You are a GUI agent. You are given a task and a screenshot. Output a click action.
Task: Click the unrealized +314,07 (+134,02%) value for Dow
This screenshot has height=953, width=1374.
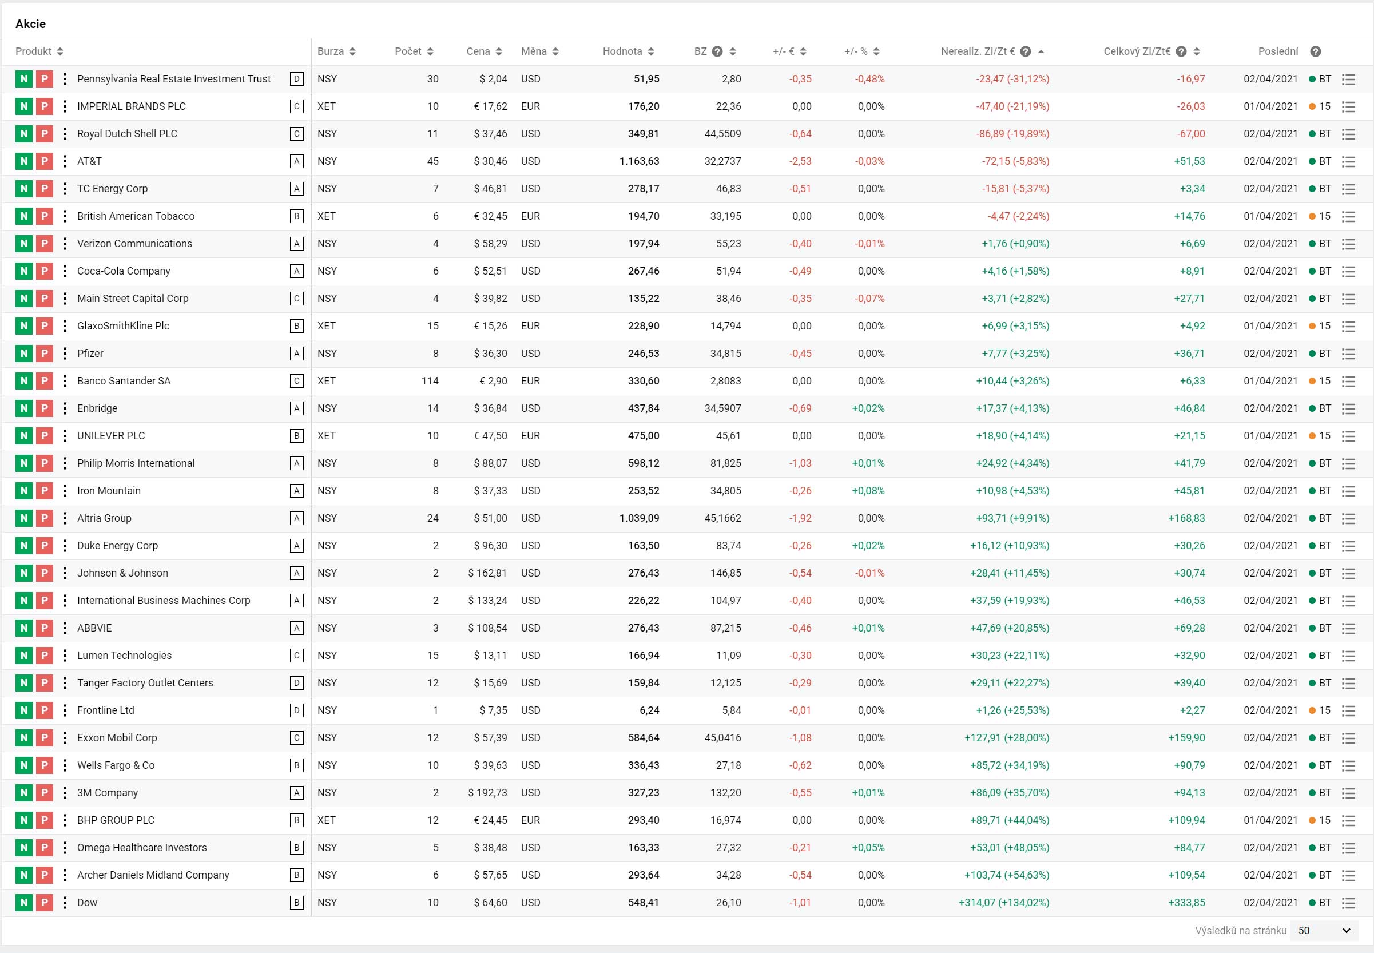(1004, 903)
